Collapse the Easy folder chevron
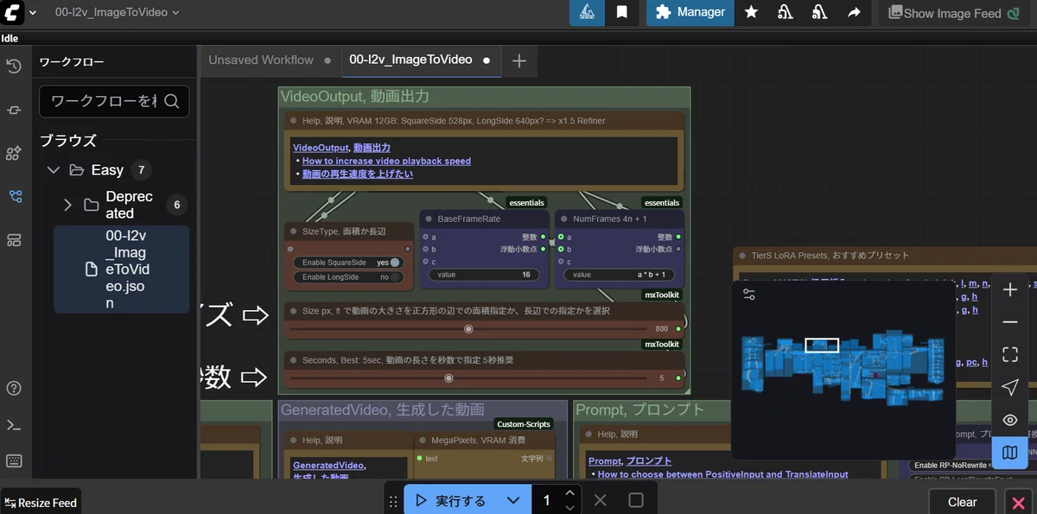This screenshot has height=514, width=1037. point(54,170)
